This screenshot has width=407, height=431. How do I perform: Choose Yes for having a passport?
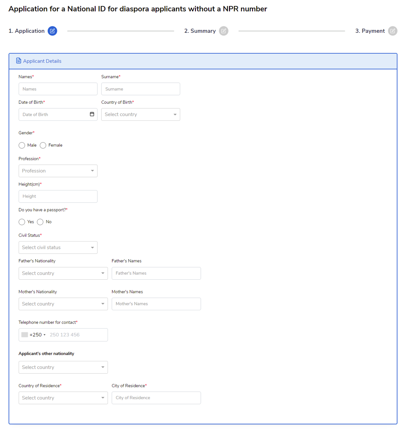pos(22,222)
